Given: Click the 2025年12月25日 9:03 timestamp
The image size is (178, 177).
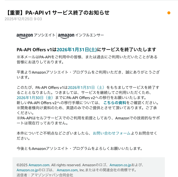Looking at the screenshot, I should click(x=23, y=19).
